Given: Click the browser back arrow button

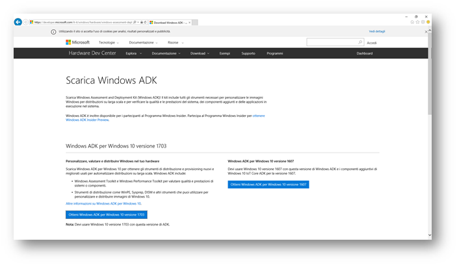Looking at the screenshot, I should coord(18,22).
